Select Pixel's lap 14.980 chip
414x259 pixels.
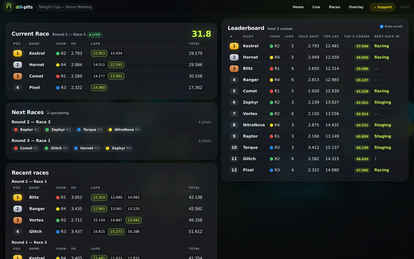point(99,88)
